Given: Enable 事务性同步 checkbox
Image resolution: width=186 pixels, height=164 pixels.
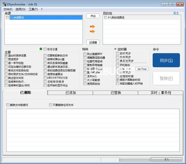Looking at the screenshot, I should [x=117, y=61].
